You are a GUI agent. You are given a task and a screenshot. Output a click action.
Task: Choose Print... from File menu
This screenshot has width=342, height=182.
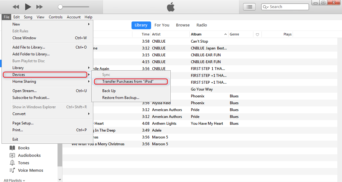[48, 130]
